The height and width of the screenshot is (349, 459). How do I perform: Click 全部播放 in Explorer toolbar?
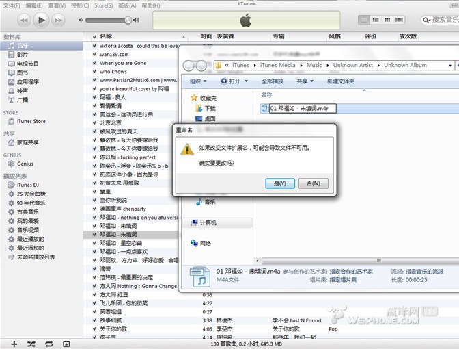click(x=273, y=81)
